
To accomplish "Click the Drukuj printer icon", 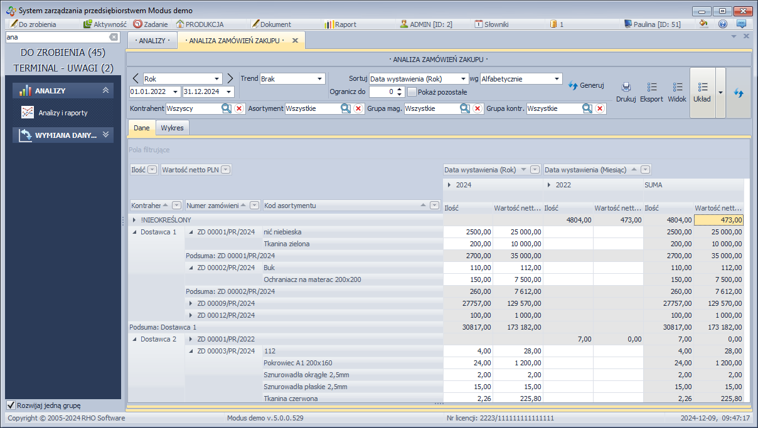I will click(626, 88).
